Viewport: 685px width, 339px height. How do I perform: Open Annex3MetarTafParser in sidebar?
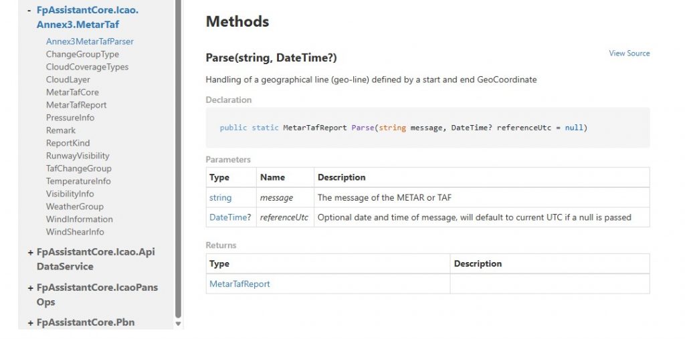tap(90, 41)
